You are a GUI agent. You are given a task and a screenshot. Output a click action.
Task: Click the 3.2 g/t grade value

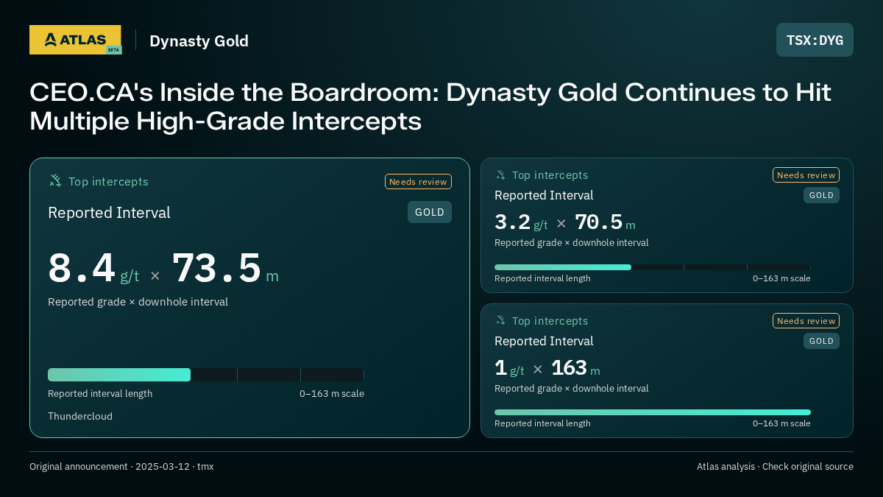point(521,222)
